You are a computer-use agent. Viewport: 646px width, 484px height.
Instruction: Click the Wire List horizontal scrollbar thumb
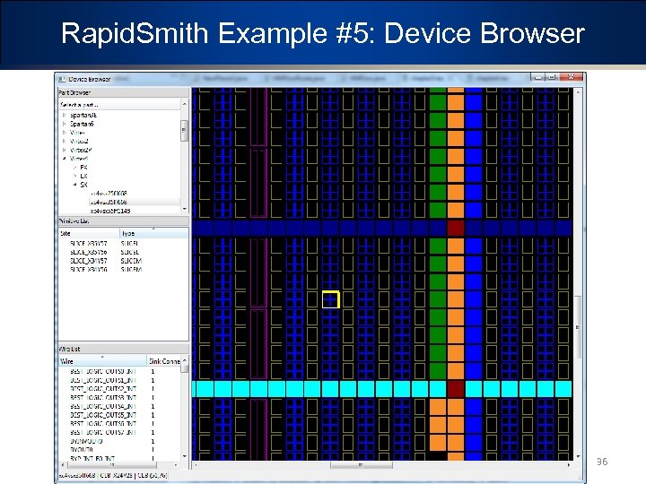111,465
